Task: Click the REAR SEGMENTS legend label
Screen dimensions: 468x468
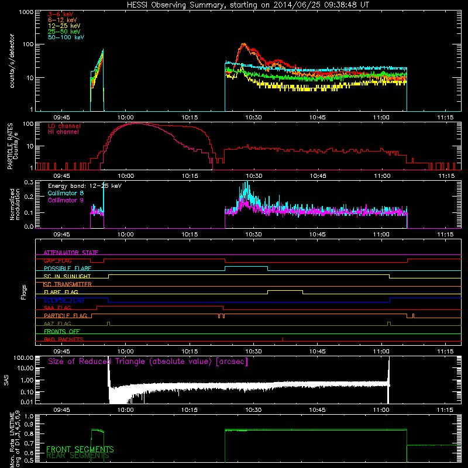Action: click(x=78, y=456)
